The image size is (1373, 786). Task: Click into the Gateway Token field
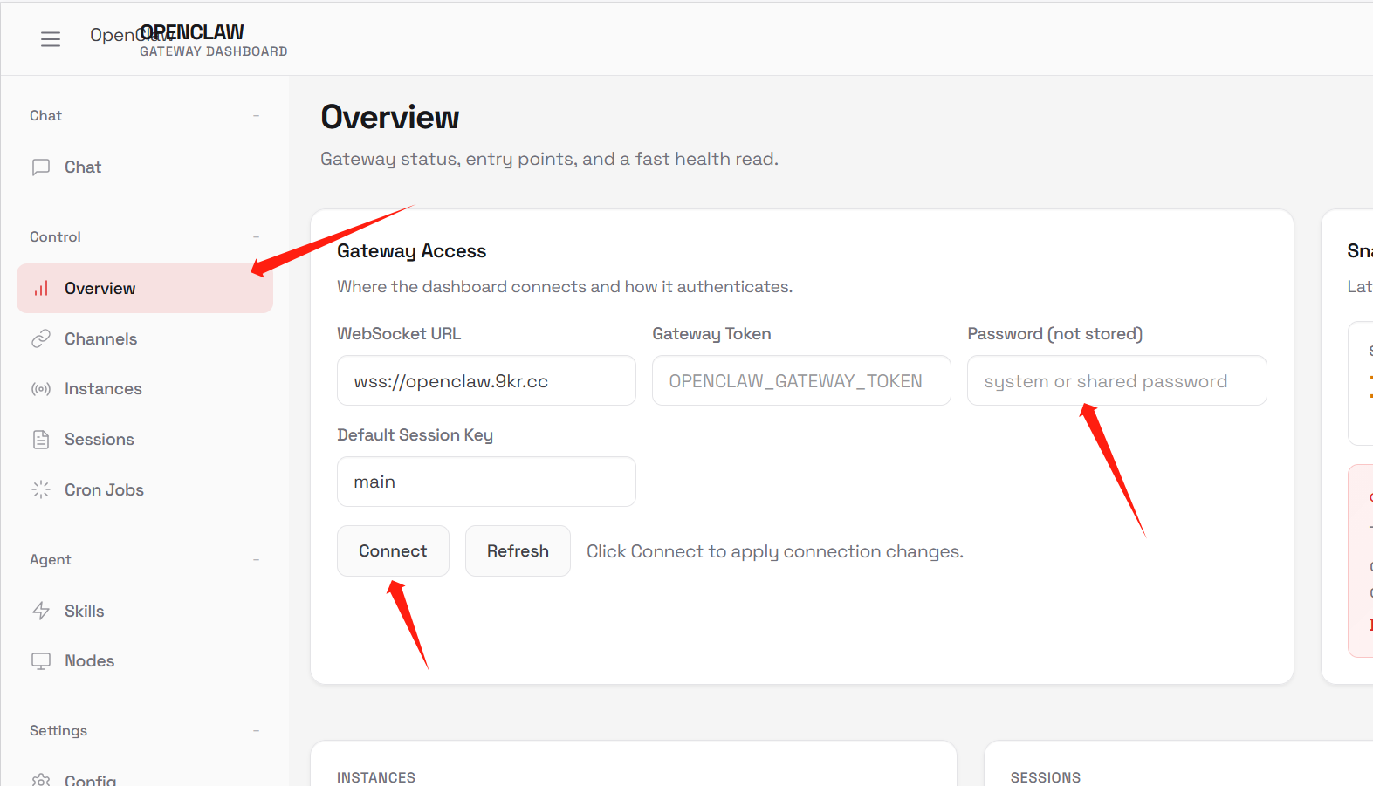click(800, 381)
